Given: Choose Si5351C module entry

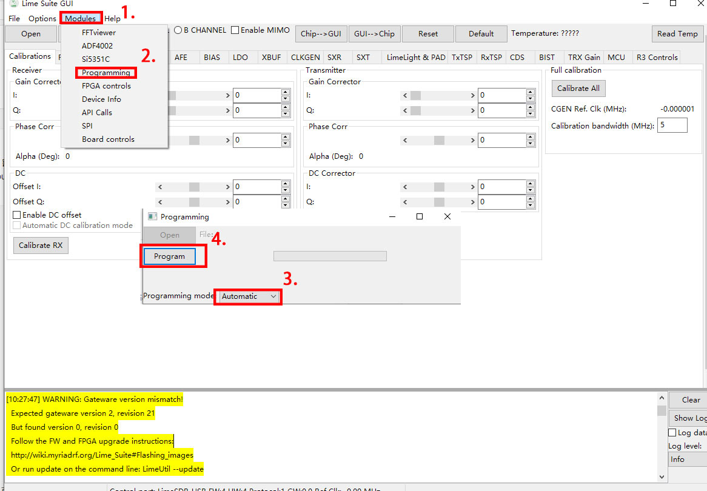Looking at the screenshot, I should (96, 59).
